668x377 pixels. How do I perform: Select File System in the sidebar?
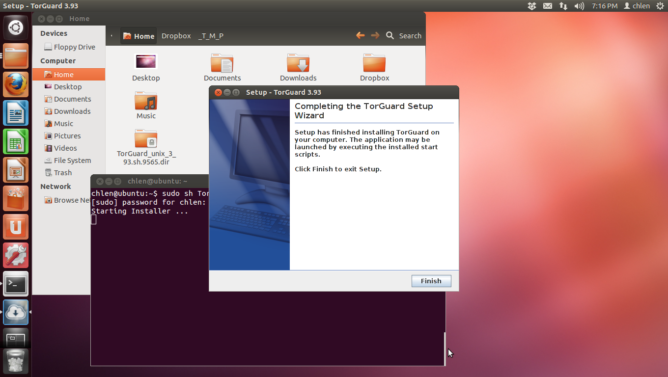(69, 161)
